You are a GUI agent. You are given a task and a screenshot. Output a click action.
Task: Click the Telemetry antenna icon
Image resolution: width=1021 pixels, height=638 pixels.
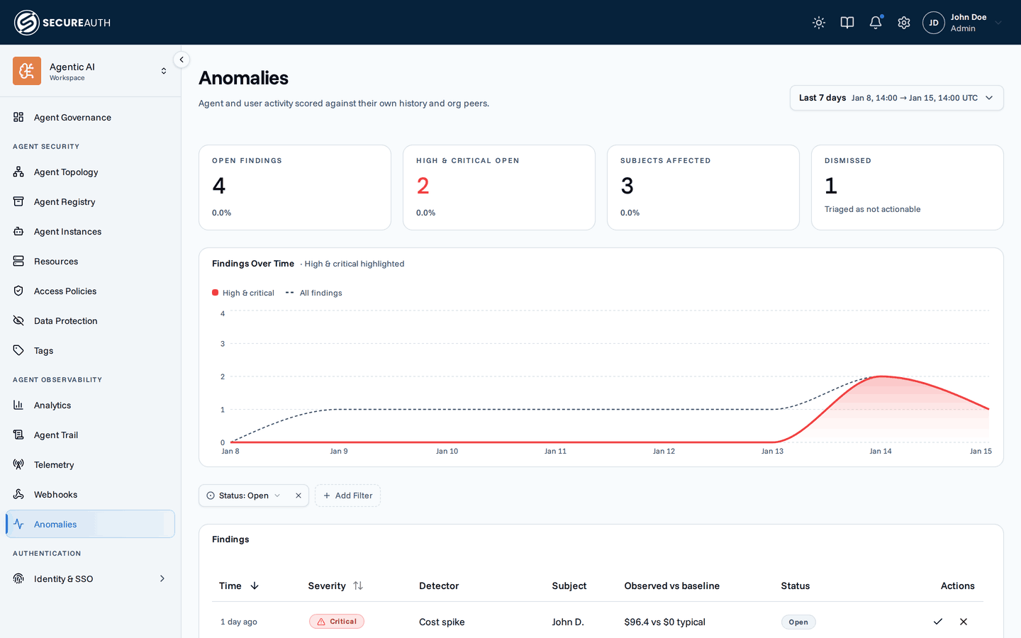(x=18, y=464)
